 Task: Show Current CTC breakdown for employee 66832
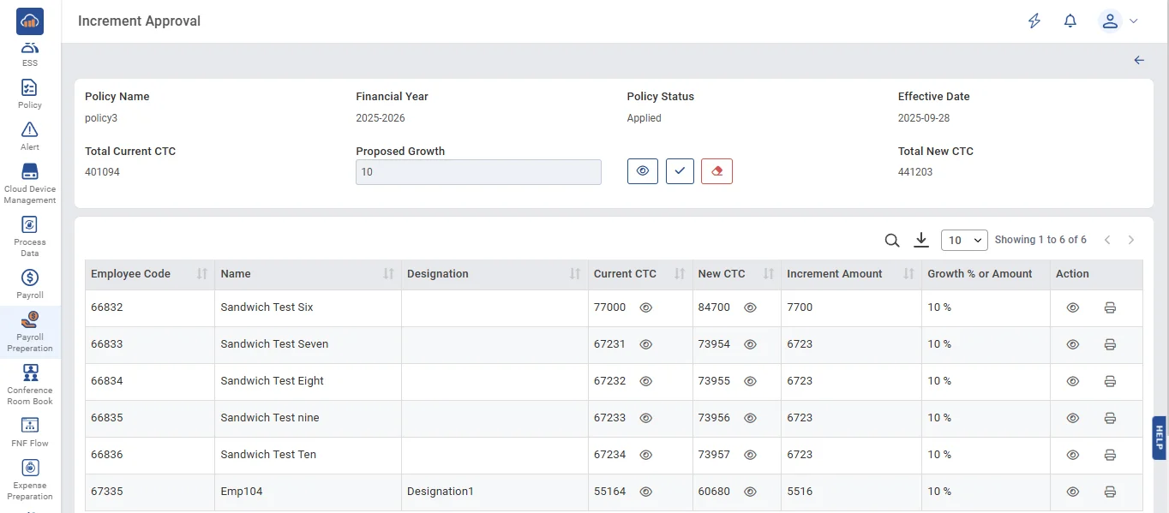pyautogui.click(x=646, y=307)
